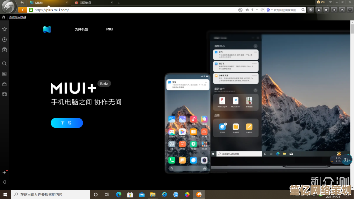Click the 下载 download button
The image size is (354, 199).
[x=66, y=123]
